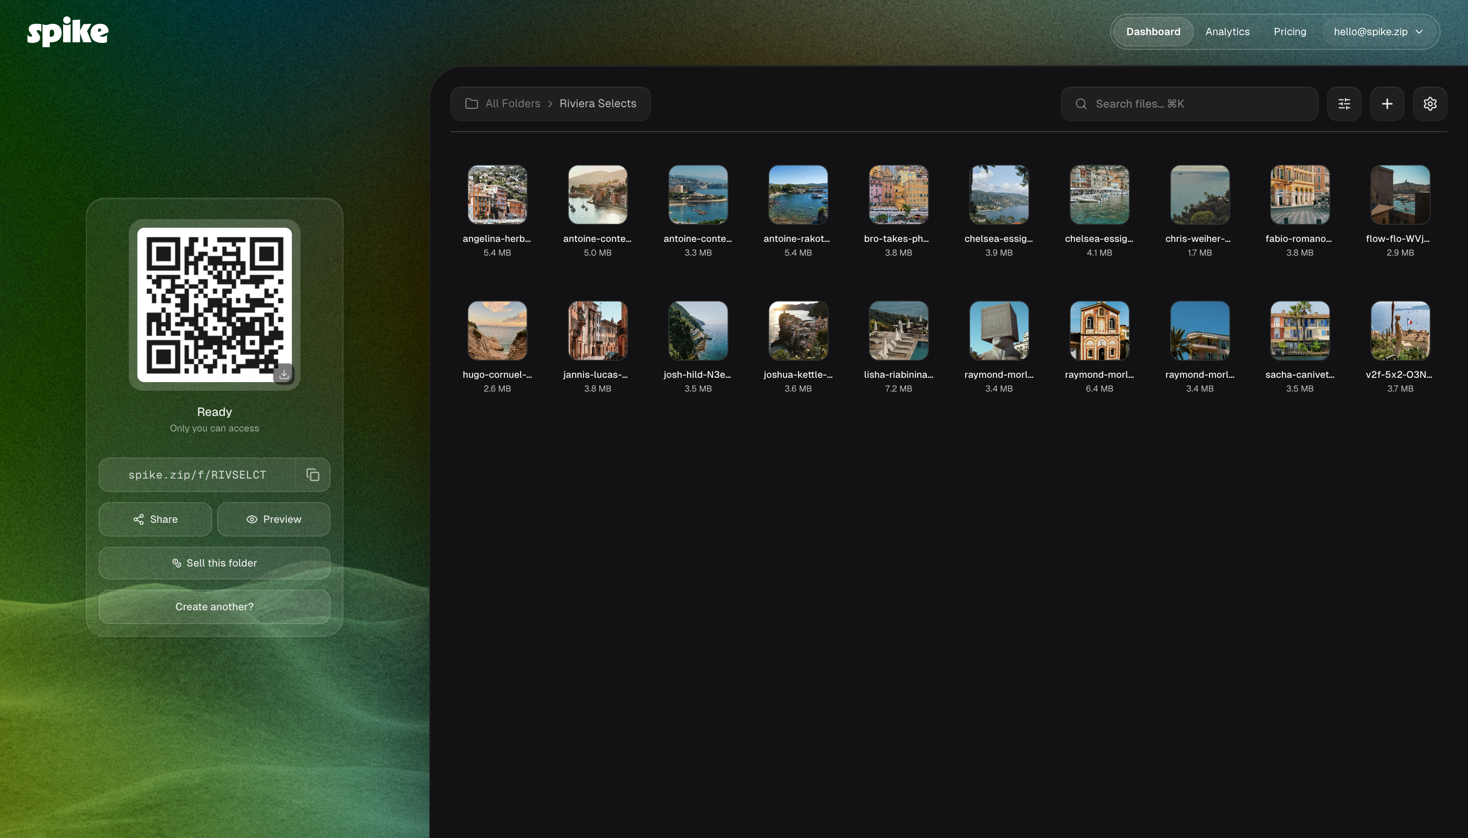This screenshot has height=838, width=1468.
Task: Focus the Search files input field
Action: 1189,104
